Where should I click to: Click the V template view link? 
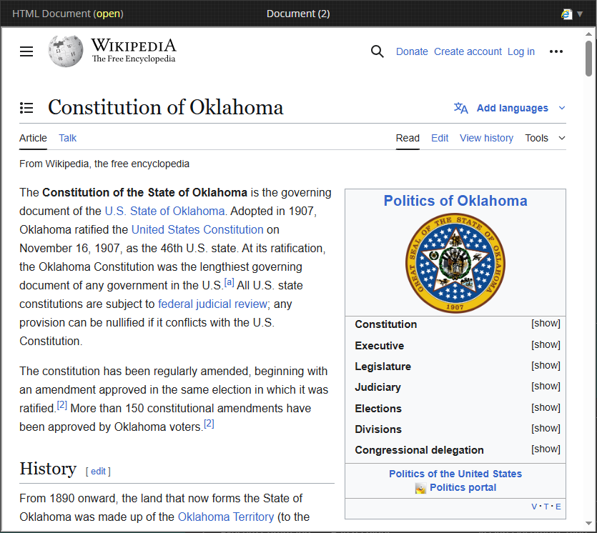(534, 507)
